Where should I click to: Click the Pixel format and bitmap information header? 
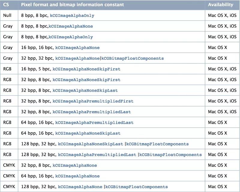point(72,5)
